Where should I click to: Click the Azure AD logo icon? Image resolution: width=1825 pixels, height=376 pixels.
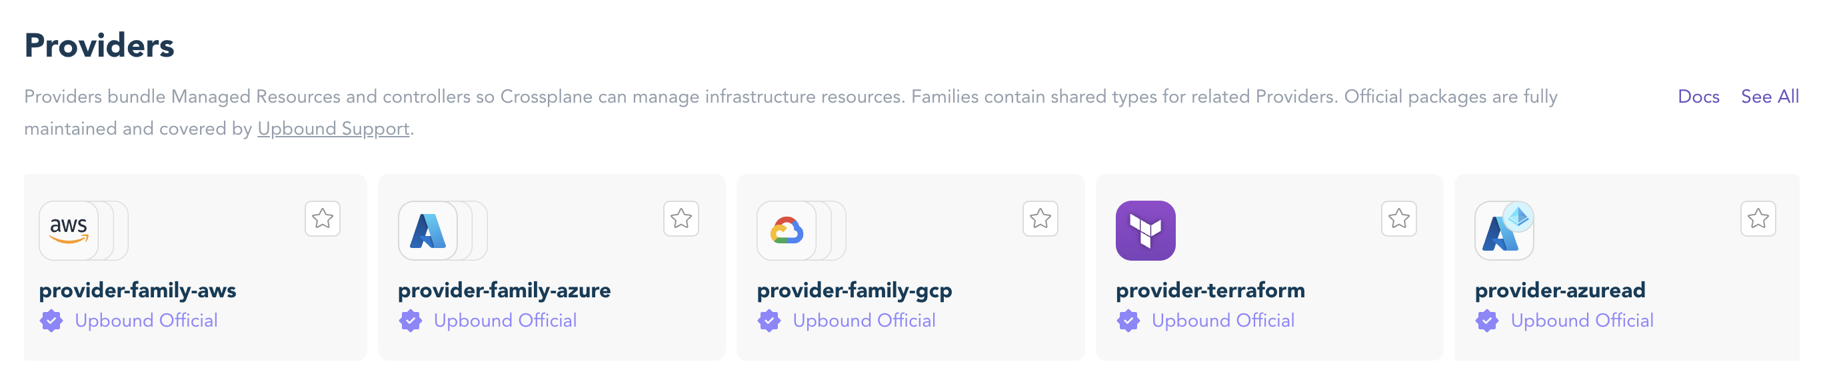1505,231
